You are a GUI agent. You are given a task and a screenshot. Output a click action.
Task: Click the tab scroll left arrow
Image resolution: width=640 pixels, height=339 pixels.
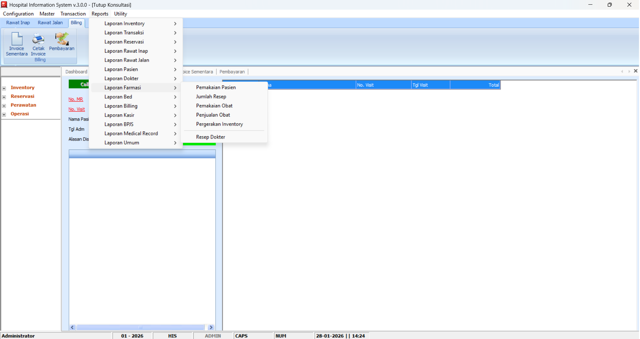coord(622,71)
